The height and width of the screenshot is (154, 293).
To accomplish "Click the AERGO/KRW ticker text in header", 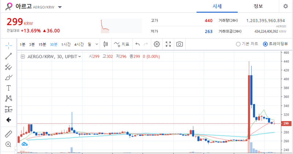I will pyautogui.click(x=44, y=7).
